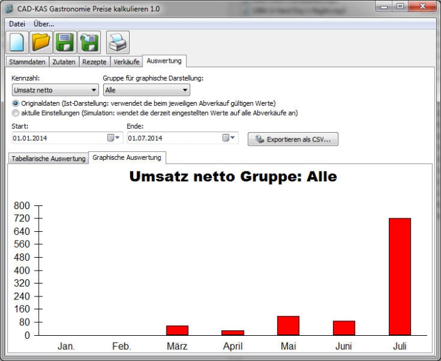Open the Datei menu
The width and height of the screenshot is (441, 361).
coord(17,23)
